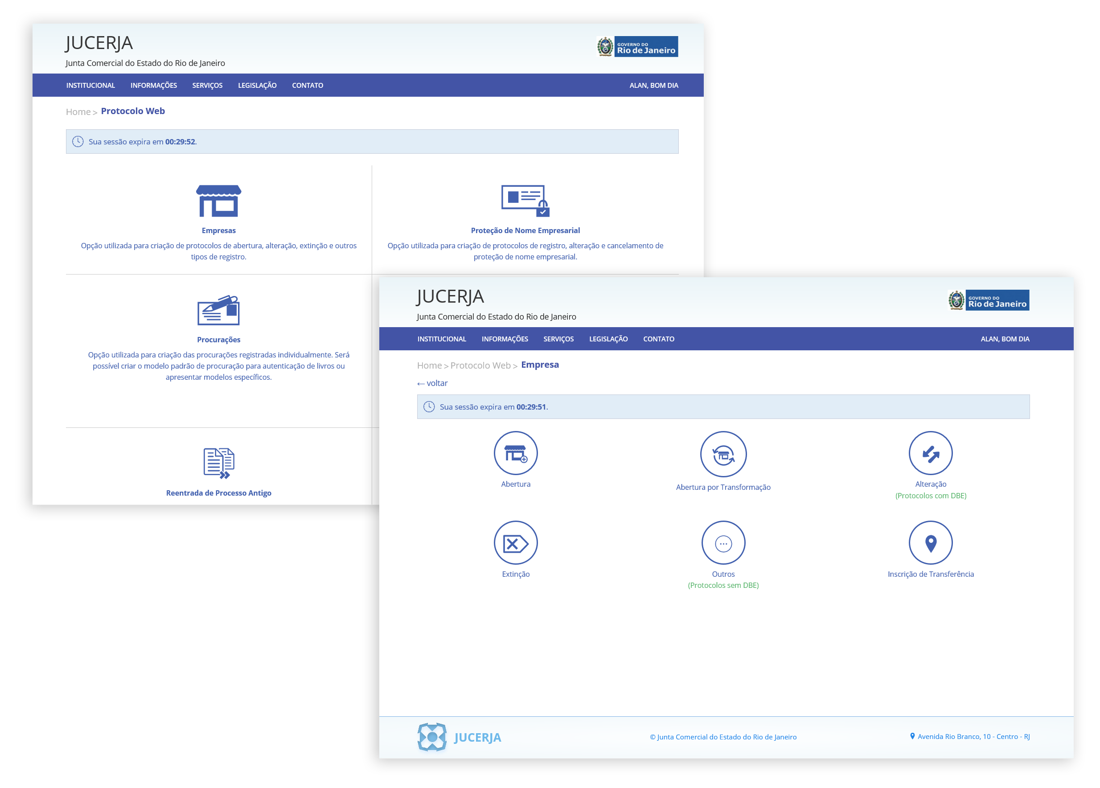Open the Empresas storefront icon in back window
1100x788 pixels.
pyautogui.click(x=218, y=201)
